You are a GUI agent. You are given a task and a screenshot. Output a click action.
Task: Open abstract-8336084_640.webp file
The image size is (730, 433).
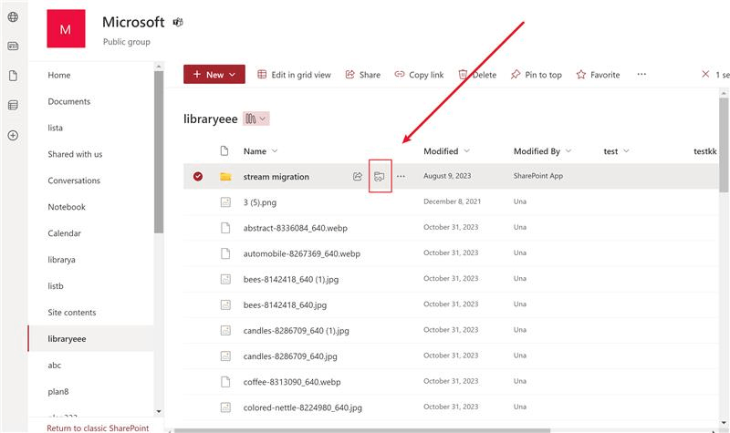pos(295,228)
